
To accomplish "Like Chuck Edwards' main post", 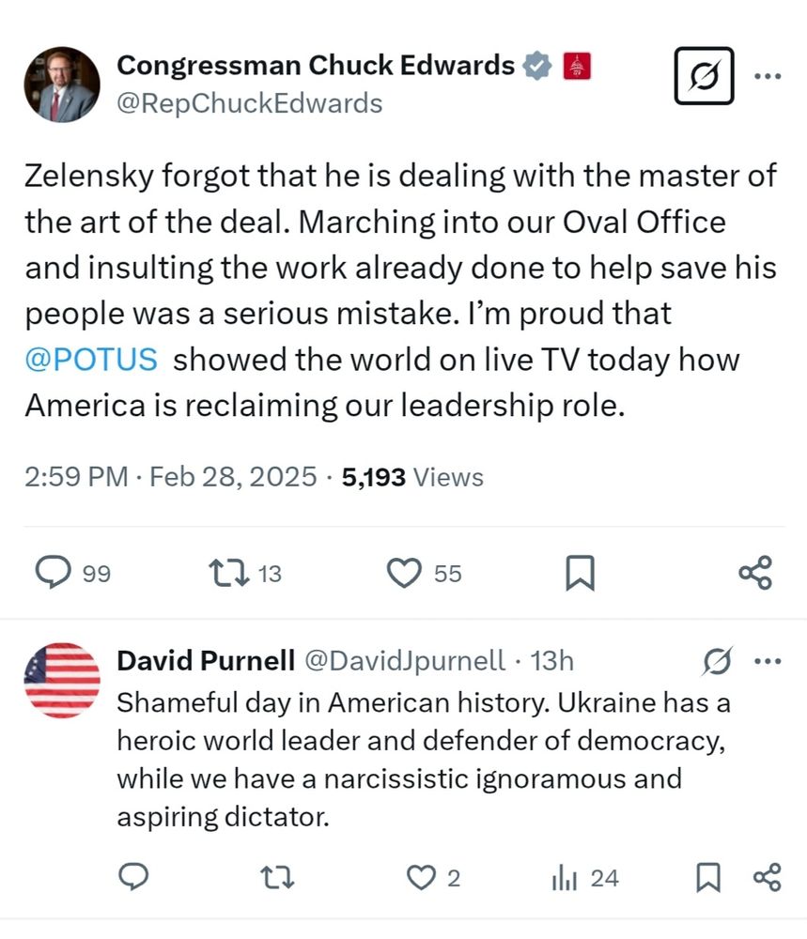I will coord(405,572).
